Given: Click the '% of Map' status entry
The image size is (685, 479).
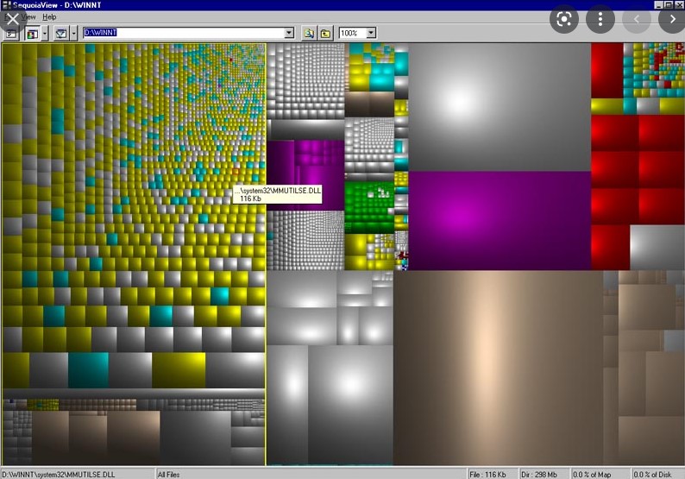Looking at the screenshot, I should pos(592,474).
